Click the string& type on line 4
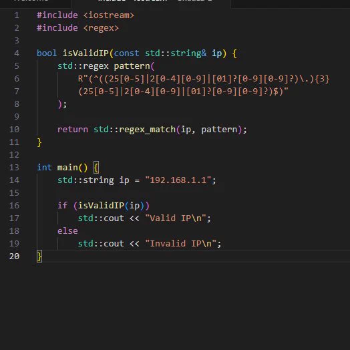The image size is (350, 350). [188, 53]
